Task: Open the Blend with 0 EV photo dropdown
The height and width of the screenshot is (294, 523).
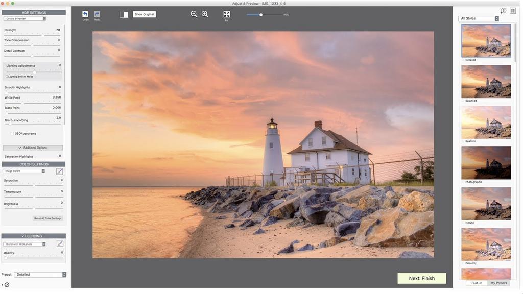Action: [25, 244]
